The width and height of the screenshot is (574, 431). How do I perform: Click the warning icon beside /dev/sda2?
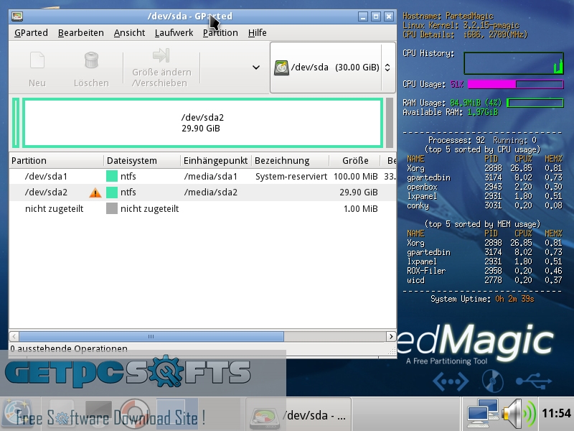(x=95, y=193)
